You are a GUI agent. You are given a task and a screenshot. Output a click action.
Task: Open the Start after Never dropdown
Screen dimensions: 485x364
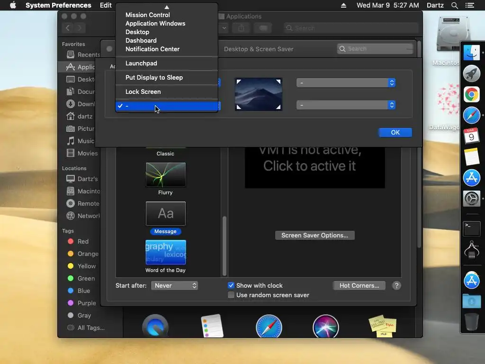174,285
